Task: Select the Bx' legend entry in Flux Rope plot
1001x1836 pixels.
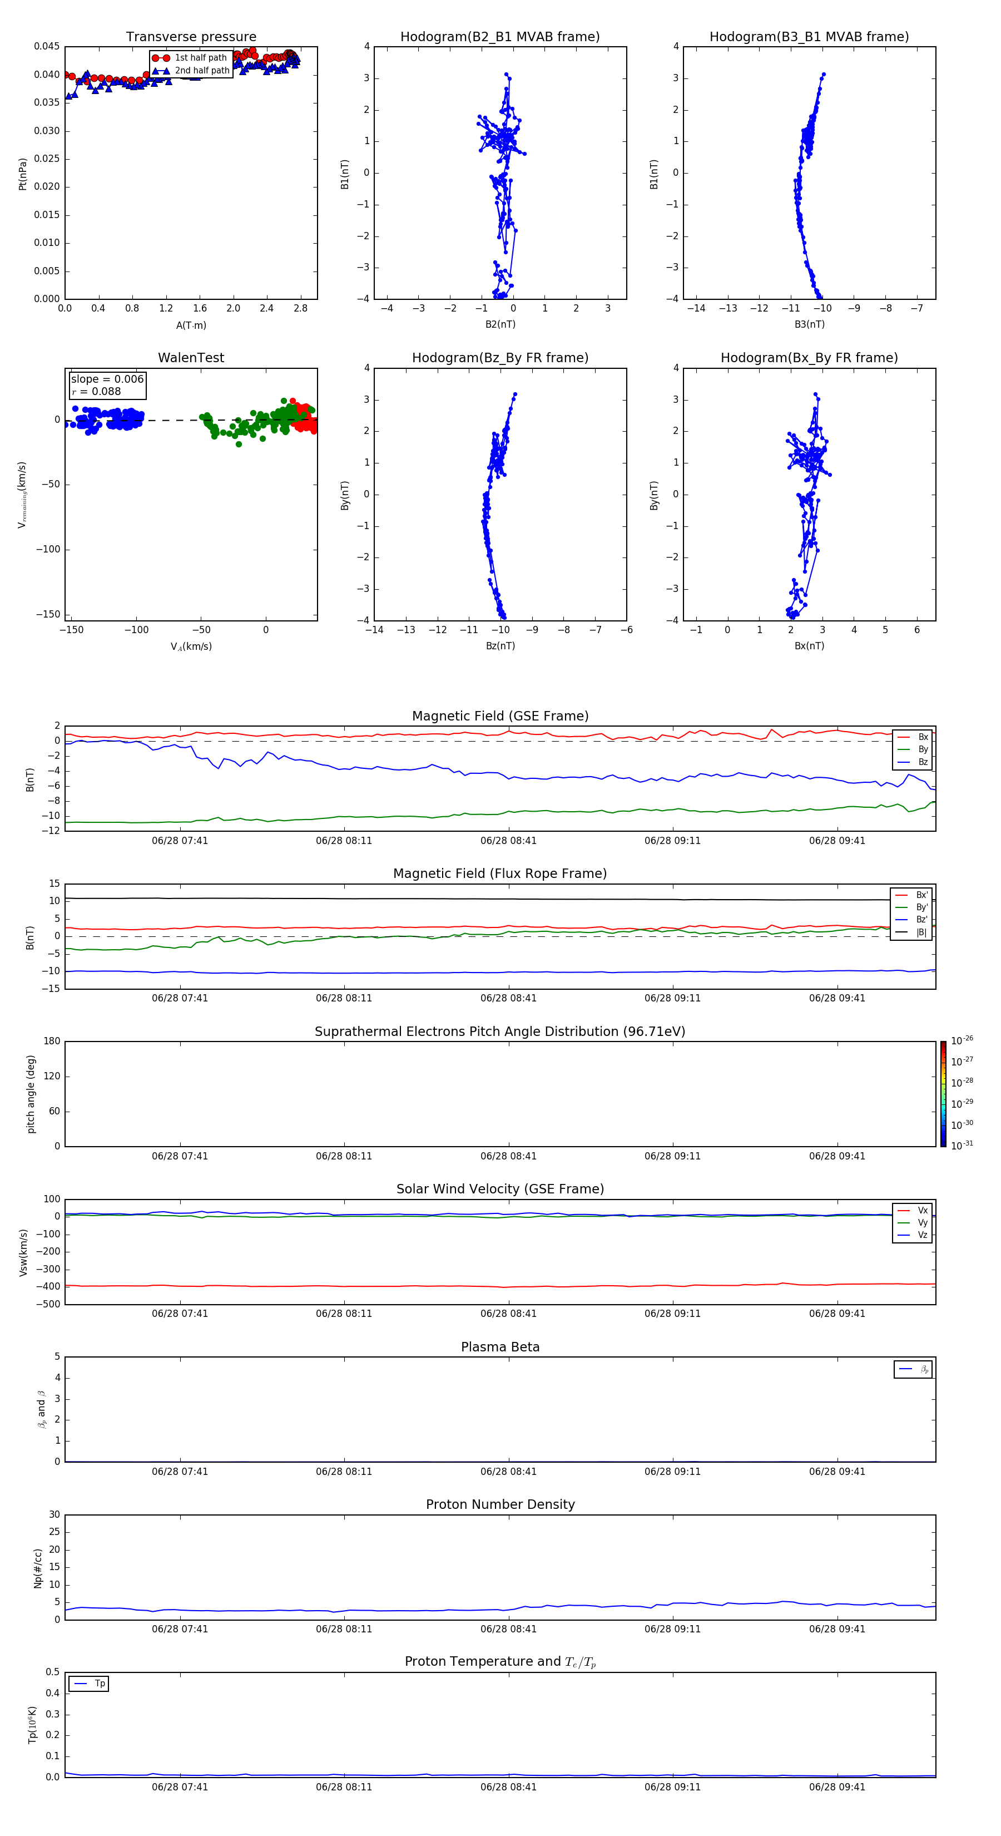Action: [x=911, y=895]
